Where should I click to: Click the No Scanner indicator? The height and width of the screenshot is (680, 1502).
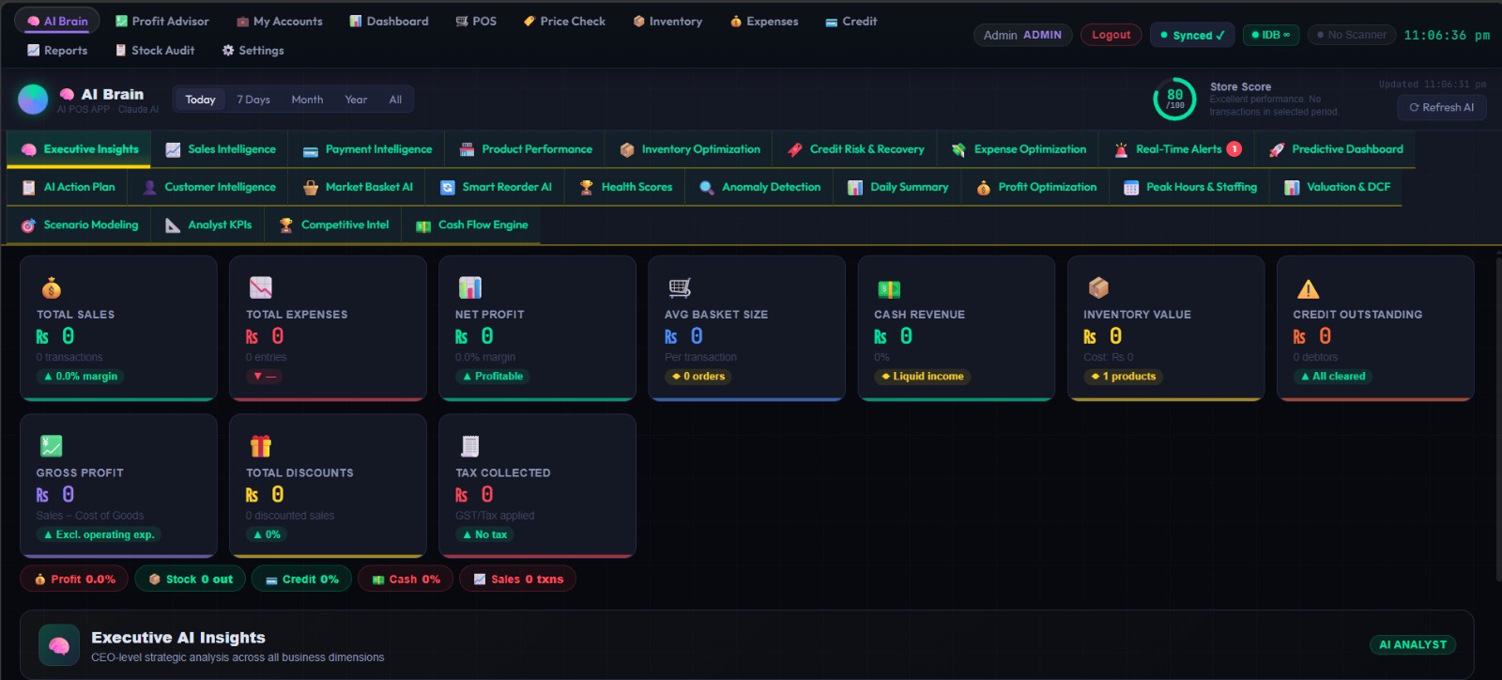[x=1352, y=35]
